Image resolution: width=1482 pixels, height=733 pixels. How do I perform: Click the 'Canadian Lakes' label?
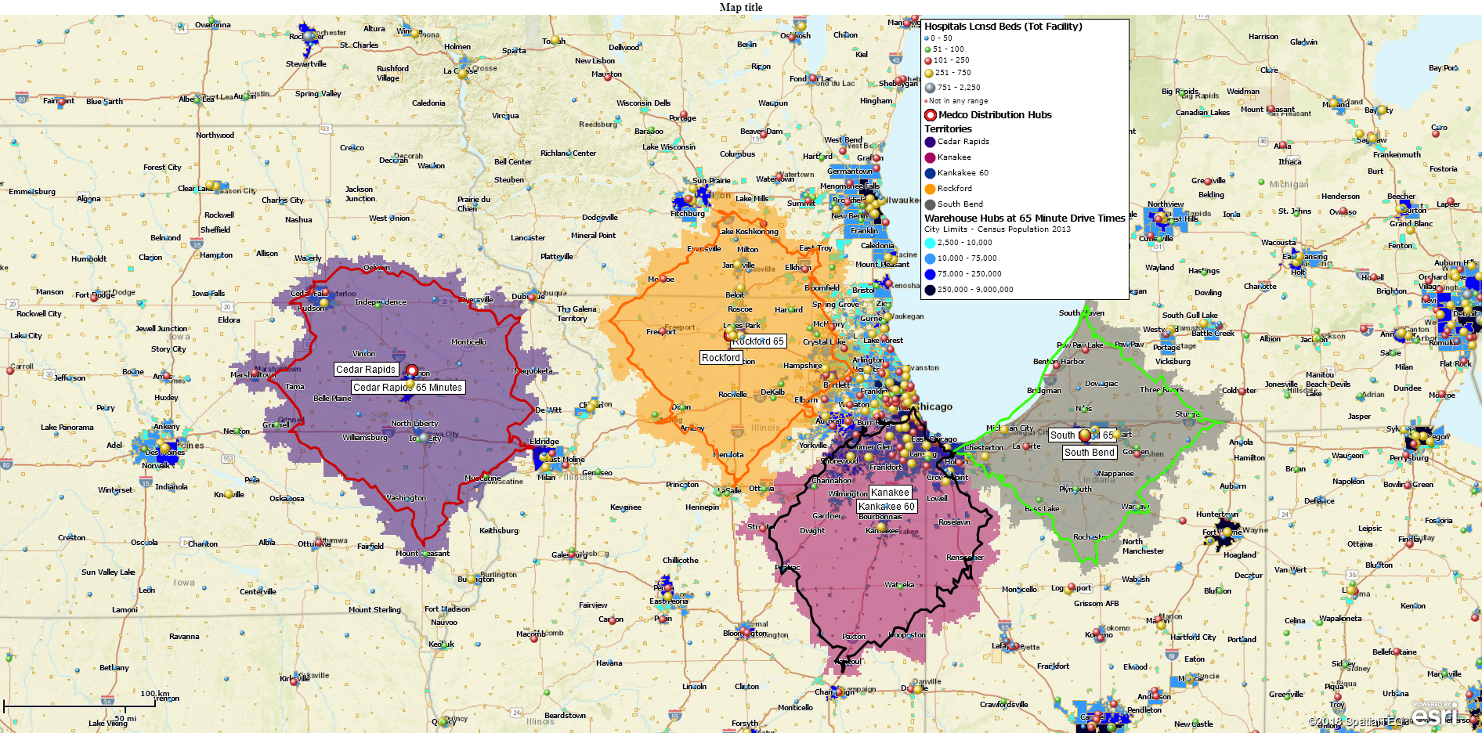pos(1202,113)
